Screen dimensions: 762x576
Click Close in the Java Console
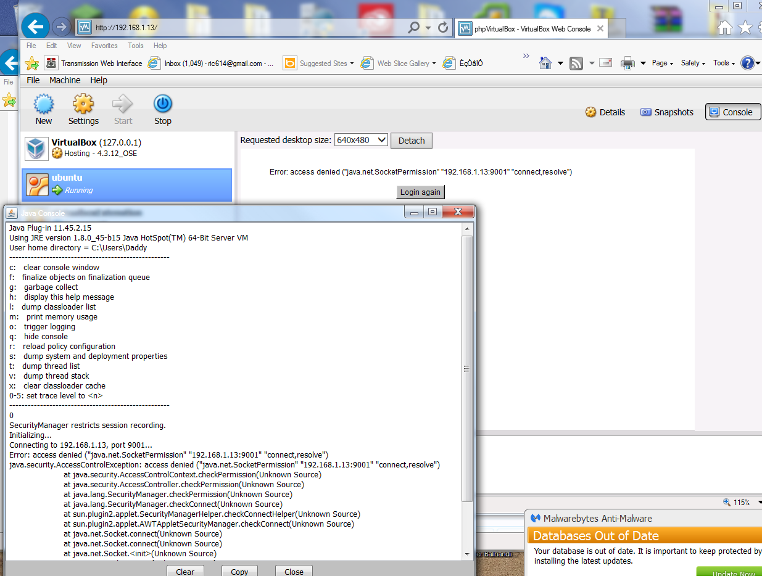[x=294, y=571]
